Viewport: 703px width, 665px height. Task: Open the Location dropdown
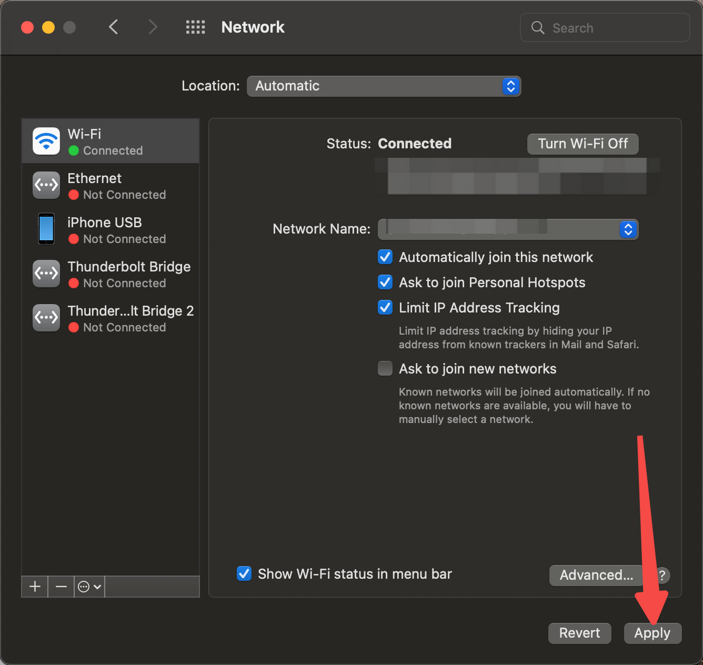click(x=384, y=86)
